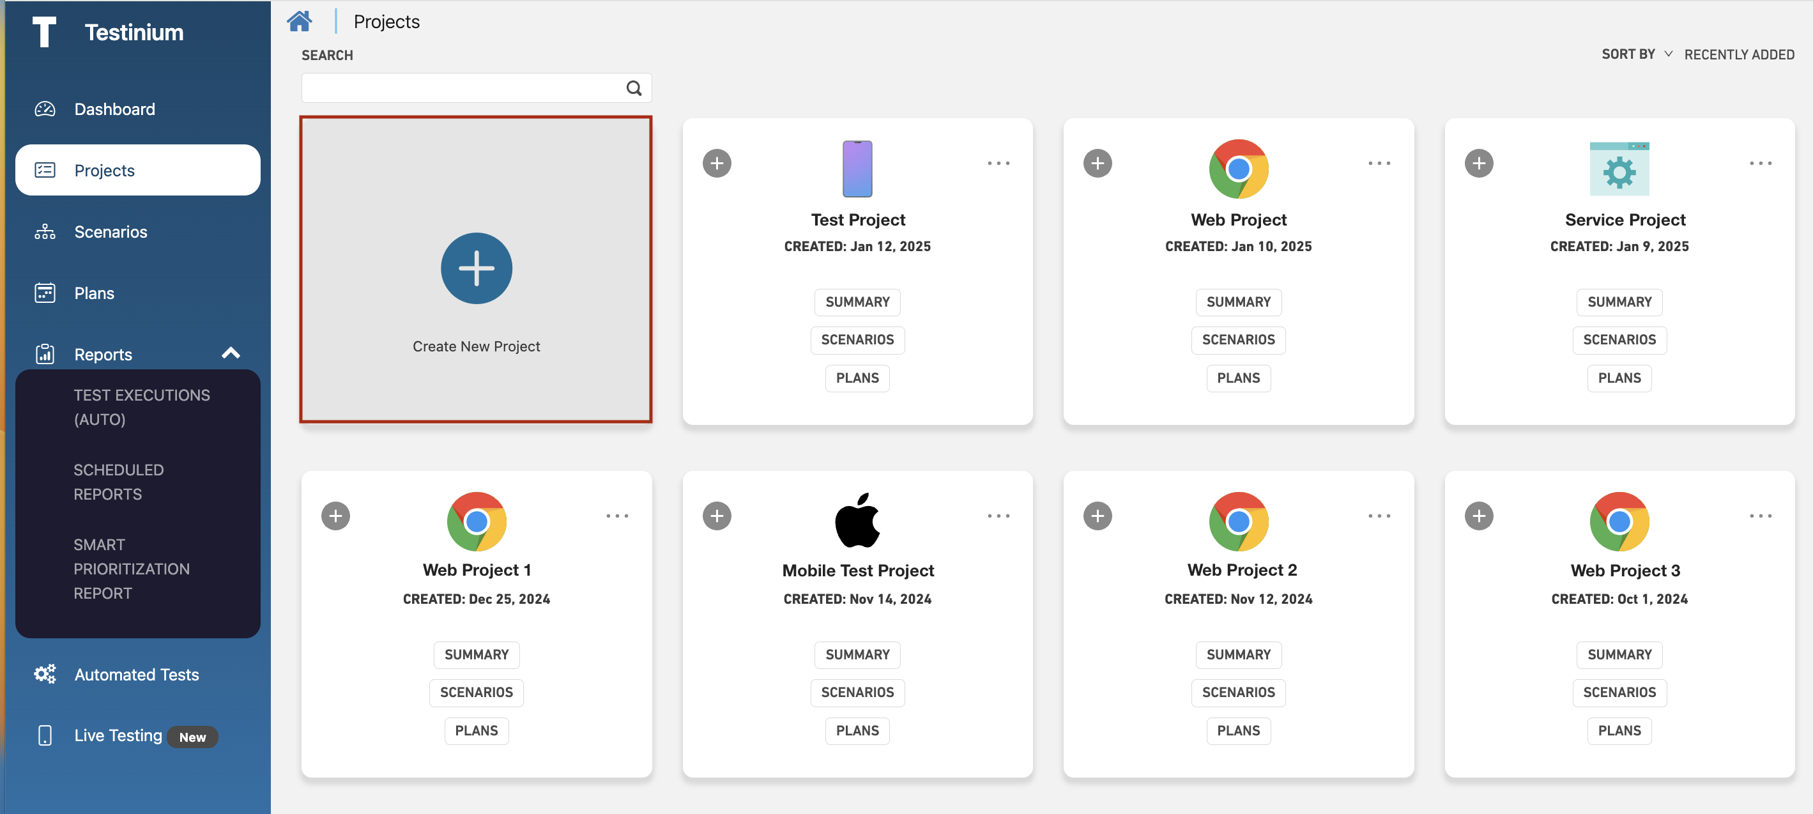Click the Apple icon on Mobile Test Project
The height and width of the screenshot is (814, 1813).
857,520
